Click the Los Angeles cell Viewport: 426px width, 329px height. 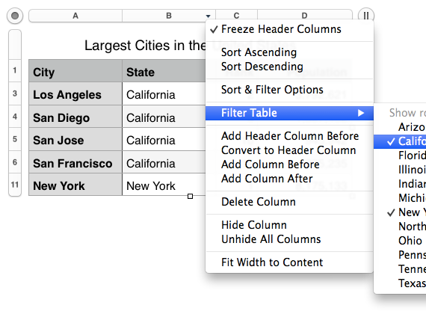(x=75, y=95)
